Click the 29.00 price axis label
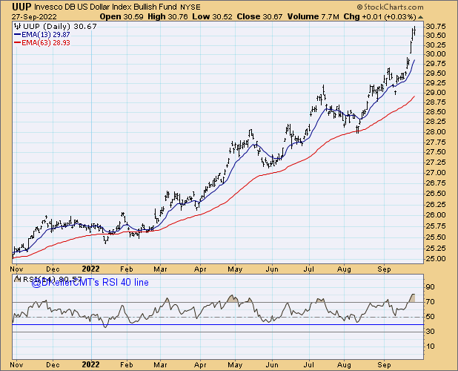 (x=436, y=93)
